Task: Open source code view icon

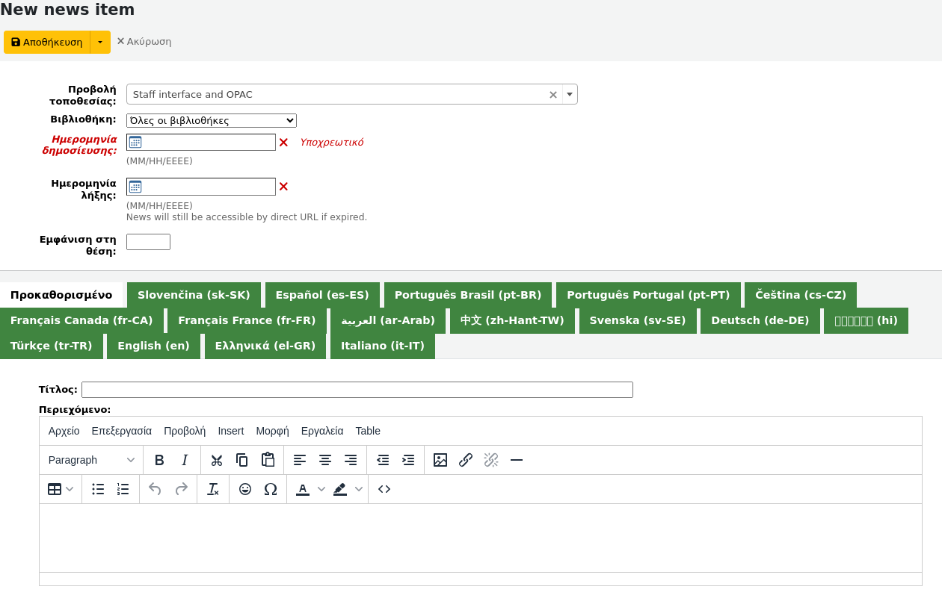Action: coord(384,489)
